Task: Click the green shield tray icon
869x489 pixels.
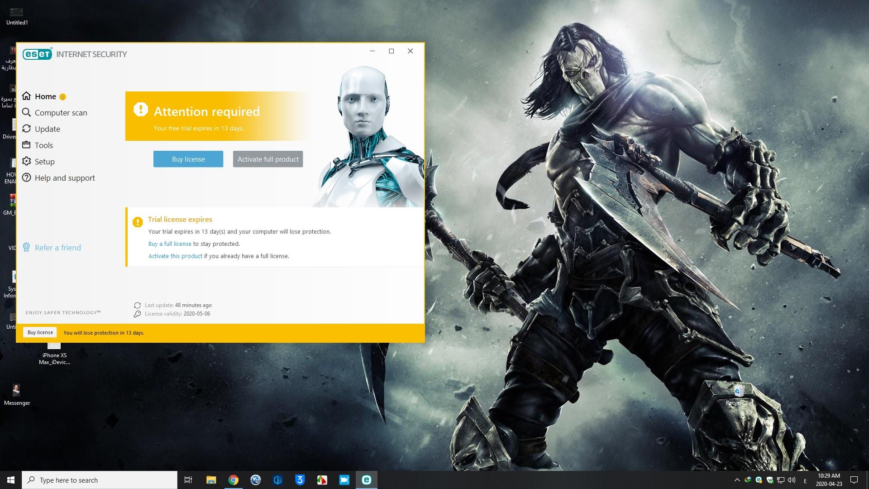Action: [770, 480]
